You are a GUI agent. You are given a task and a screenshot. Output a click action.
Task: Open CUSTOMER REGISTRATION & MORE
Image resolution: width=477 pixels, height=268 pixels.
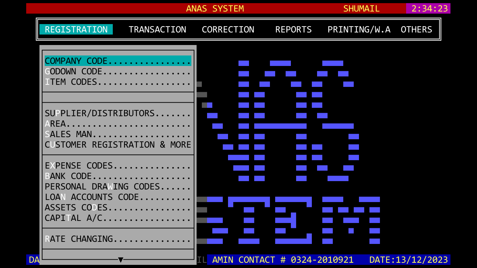pos(118,145)
